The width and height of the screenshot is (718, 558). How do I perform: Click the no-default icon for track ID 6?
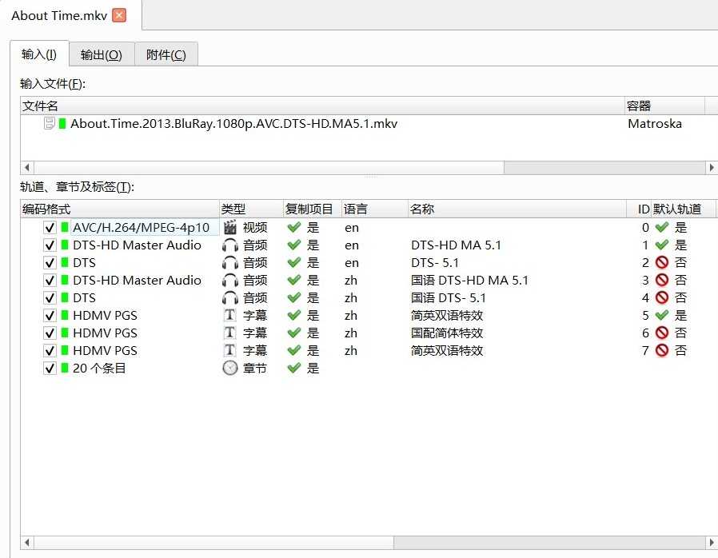pos(662,333)
